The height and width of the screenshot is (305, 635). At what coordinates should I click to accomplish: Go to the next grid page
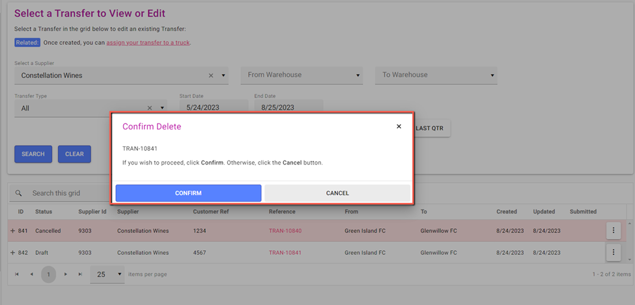point(65,274)
